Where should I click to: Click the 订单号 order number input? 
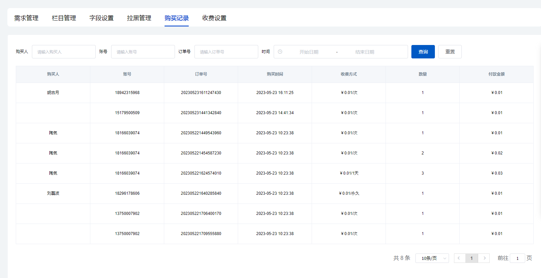click(x=226, y=52)
